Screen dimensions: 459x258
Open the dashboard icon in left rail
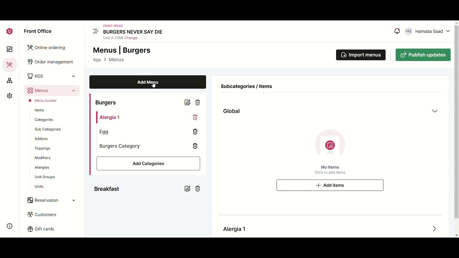pyautogui.click(x=10, y=49)
